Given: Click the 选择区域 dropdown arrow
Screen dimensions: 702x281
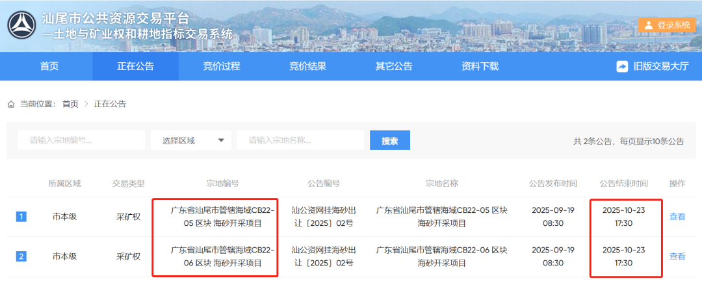Looking at the screenshot, I should (x=221, y=140).
